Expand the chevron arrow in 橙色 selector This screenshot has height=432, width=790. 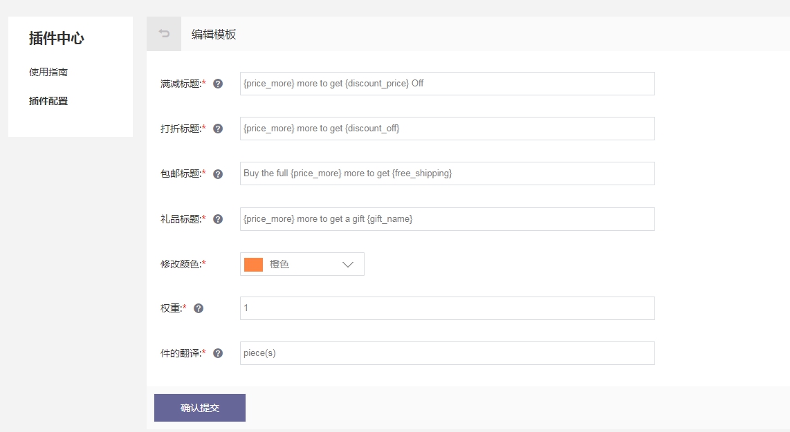click(x=348, y=265)
